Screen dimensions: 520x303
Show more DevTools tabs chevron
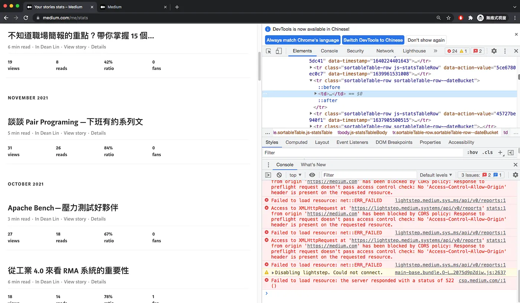435,51
